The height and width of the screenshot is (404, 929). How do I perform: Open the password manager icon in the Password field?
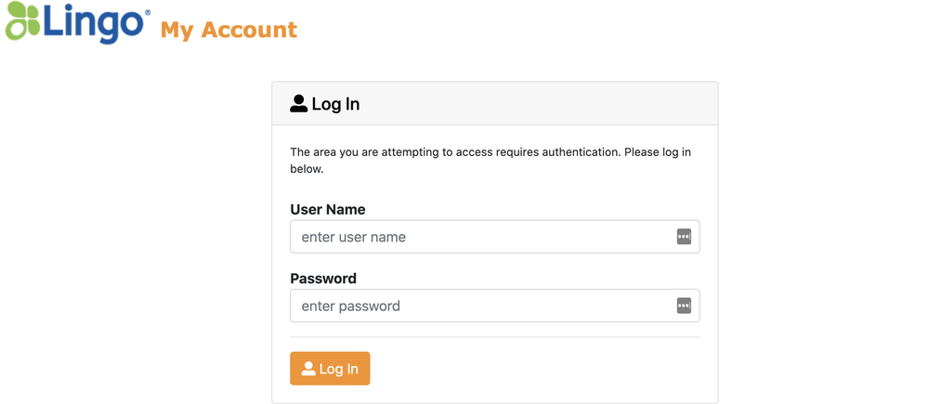(684, 306)
